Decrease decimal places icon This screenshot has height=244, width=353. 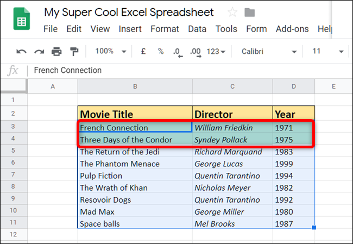(177, 52)
